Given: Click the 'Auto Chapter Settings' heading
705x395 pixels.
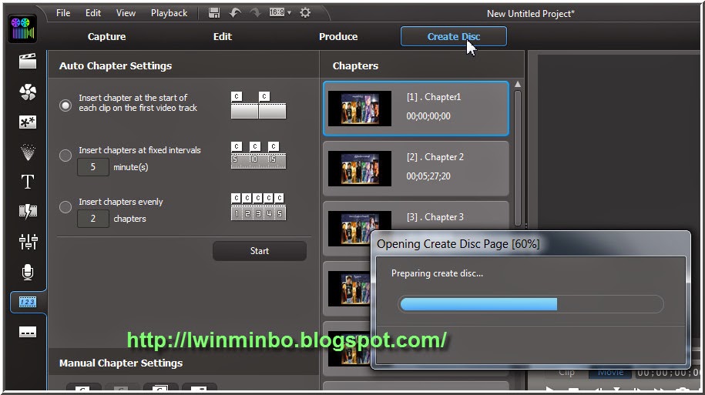Looking at the screenshot, I should (116, 66).
